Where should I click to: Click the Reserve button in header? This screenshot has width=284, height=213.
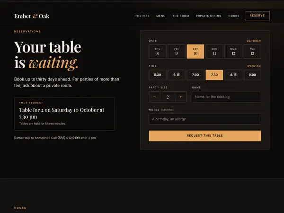(257, 16)
